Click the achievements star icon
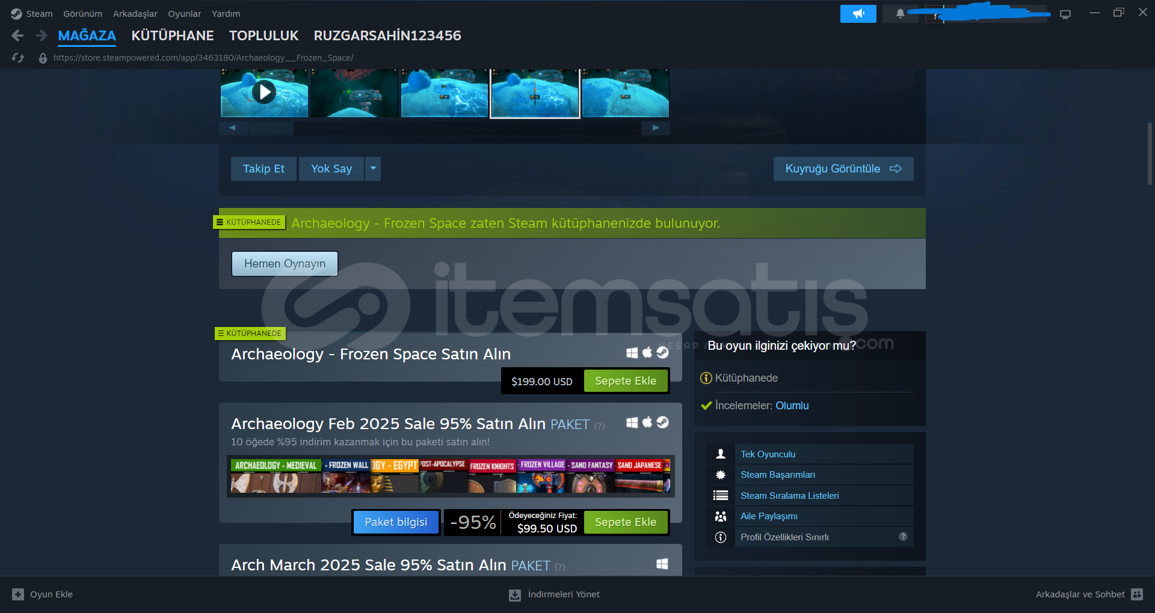1155x613 pixels. [x=721, y=475]
